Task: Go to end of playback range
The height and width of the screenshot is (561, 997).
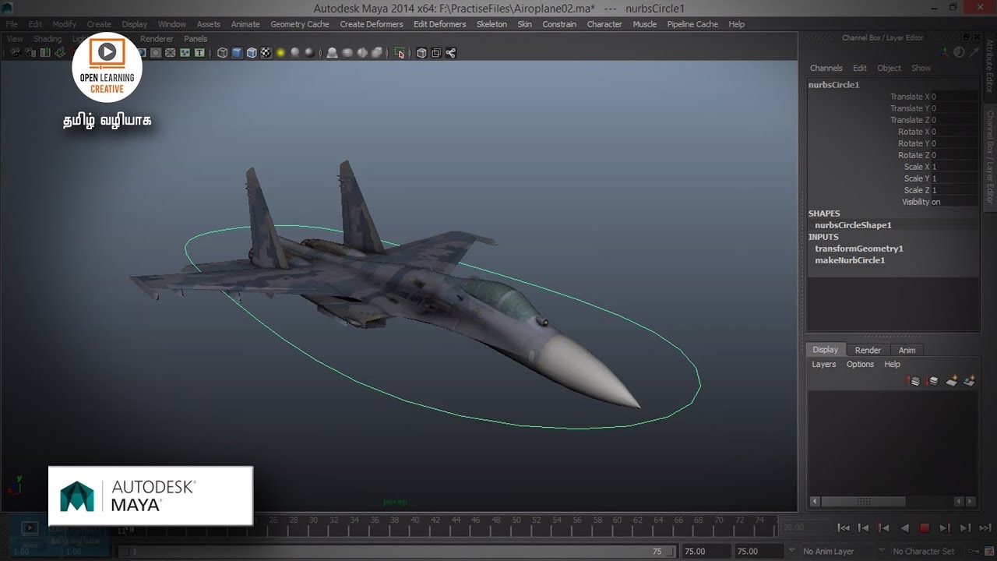Action: click(x=985, y=527)
